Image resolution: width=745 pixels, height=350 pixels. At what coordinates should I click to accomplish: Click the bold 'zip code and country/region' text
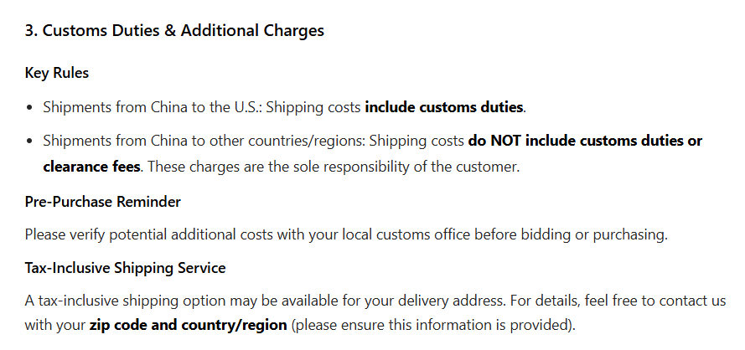pyautogui.click(x=189, y=324)
